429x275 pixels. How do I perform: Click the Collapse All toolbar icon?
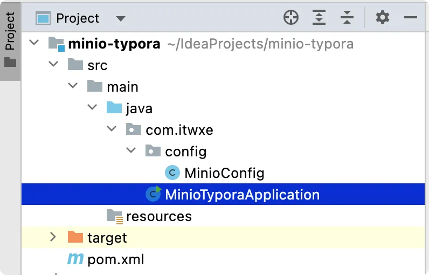(347, 18)
